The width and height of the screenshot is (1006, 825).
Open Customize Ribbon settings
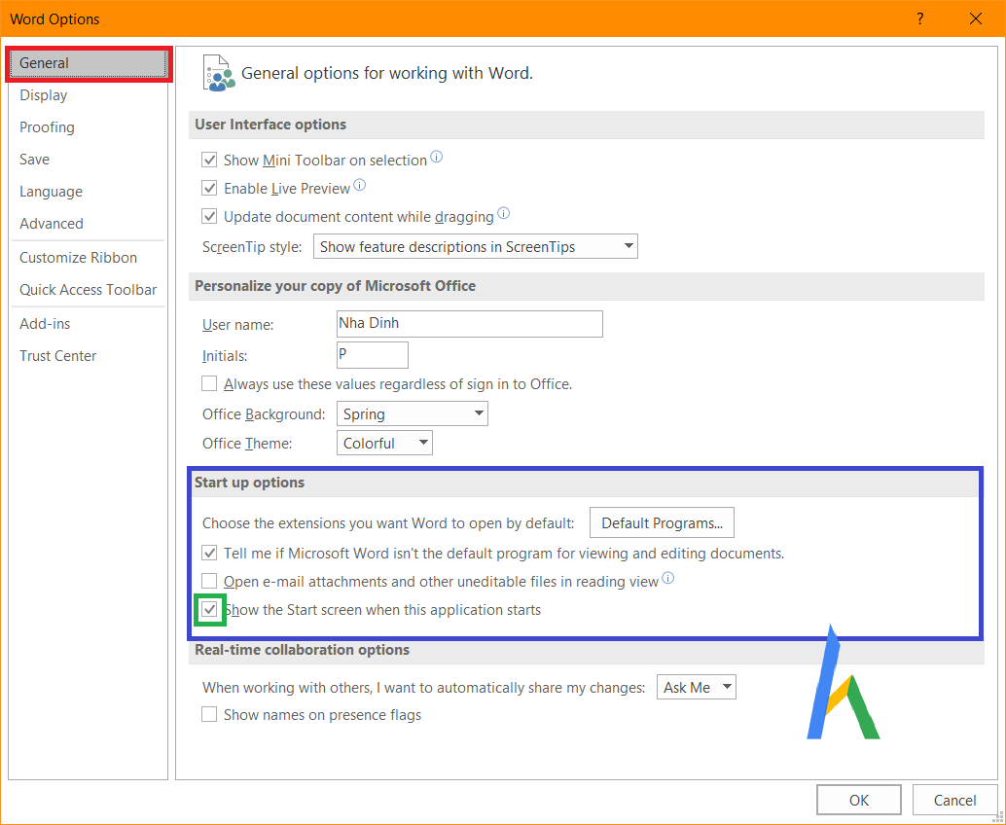coord(88,257)
